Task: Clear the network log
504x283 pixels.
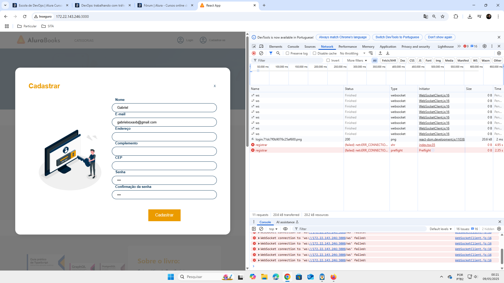Action: (261, 53)
